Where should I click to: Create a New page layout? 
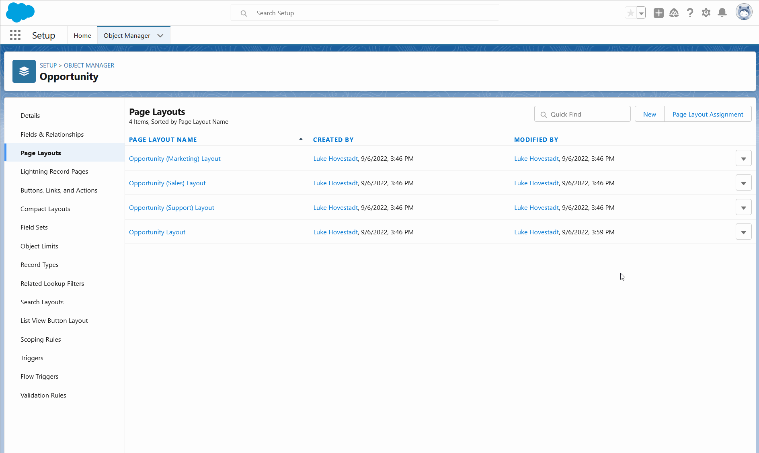[650, 114]
